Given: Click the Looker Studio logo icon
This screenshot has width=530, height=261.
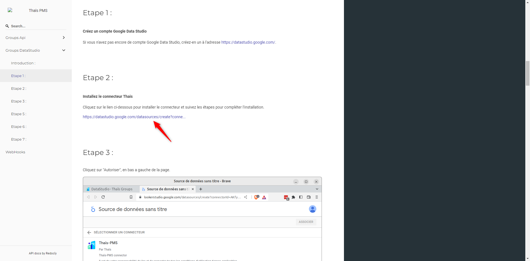Looking at the screenshot, I should (93, 209).
